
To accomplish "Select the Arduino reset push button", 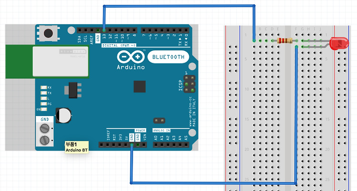I will pos(48,33).
